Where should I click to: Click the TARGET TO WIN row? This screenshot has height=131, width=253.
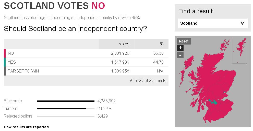click(86, 71)
